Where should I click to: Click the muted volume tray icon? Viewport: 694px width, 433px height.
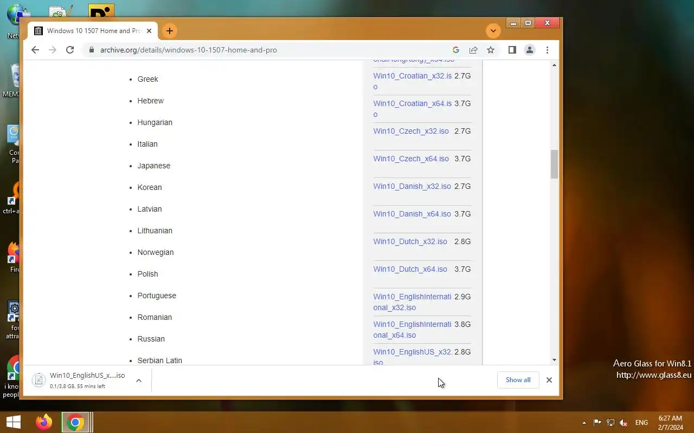click(x=624, y=423)
